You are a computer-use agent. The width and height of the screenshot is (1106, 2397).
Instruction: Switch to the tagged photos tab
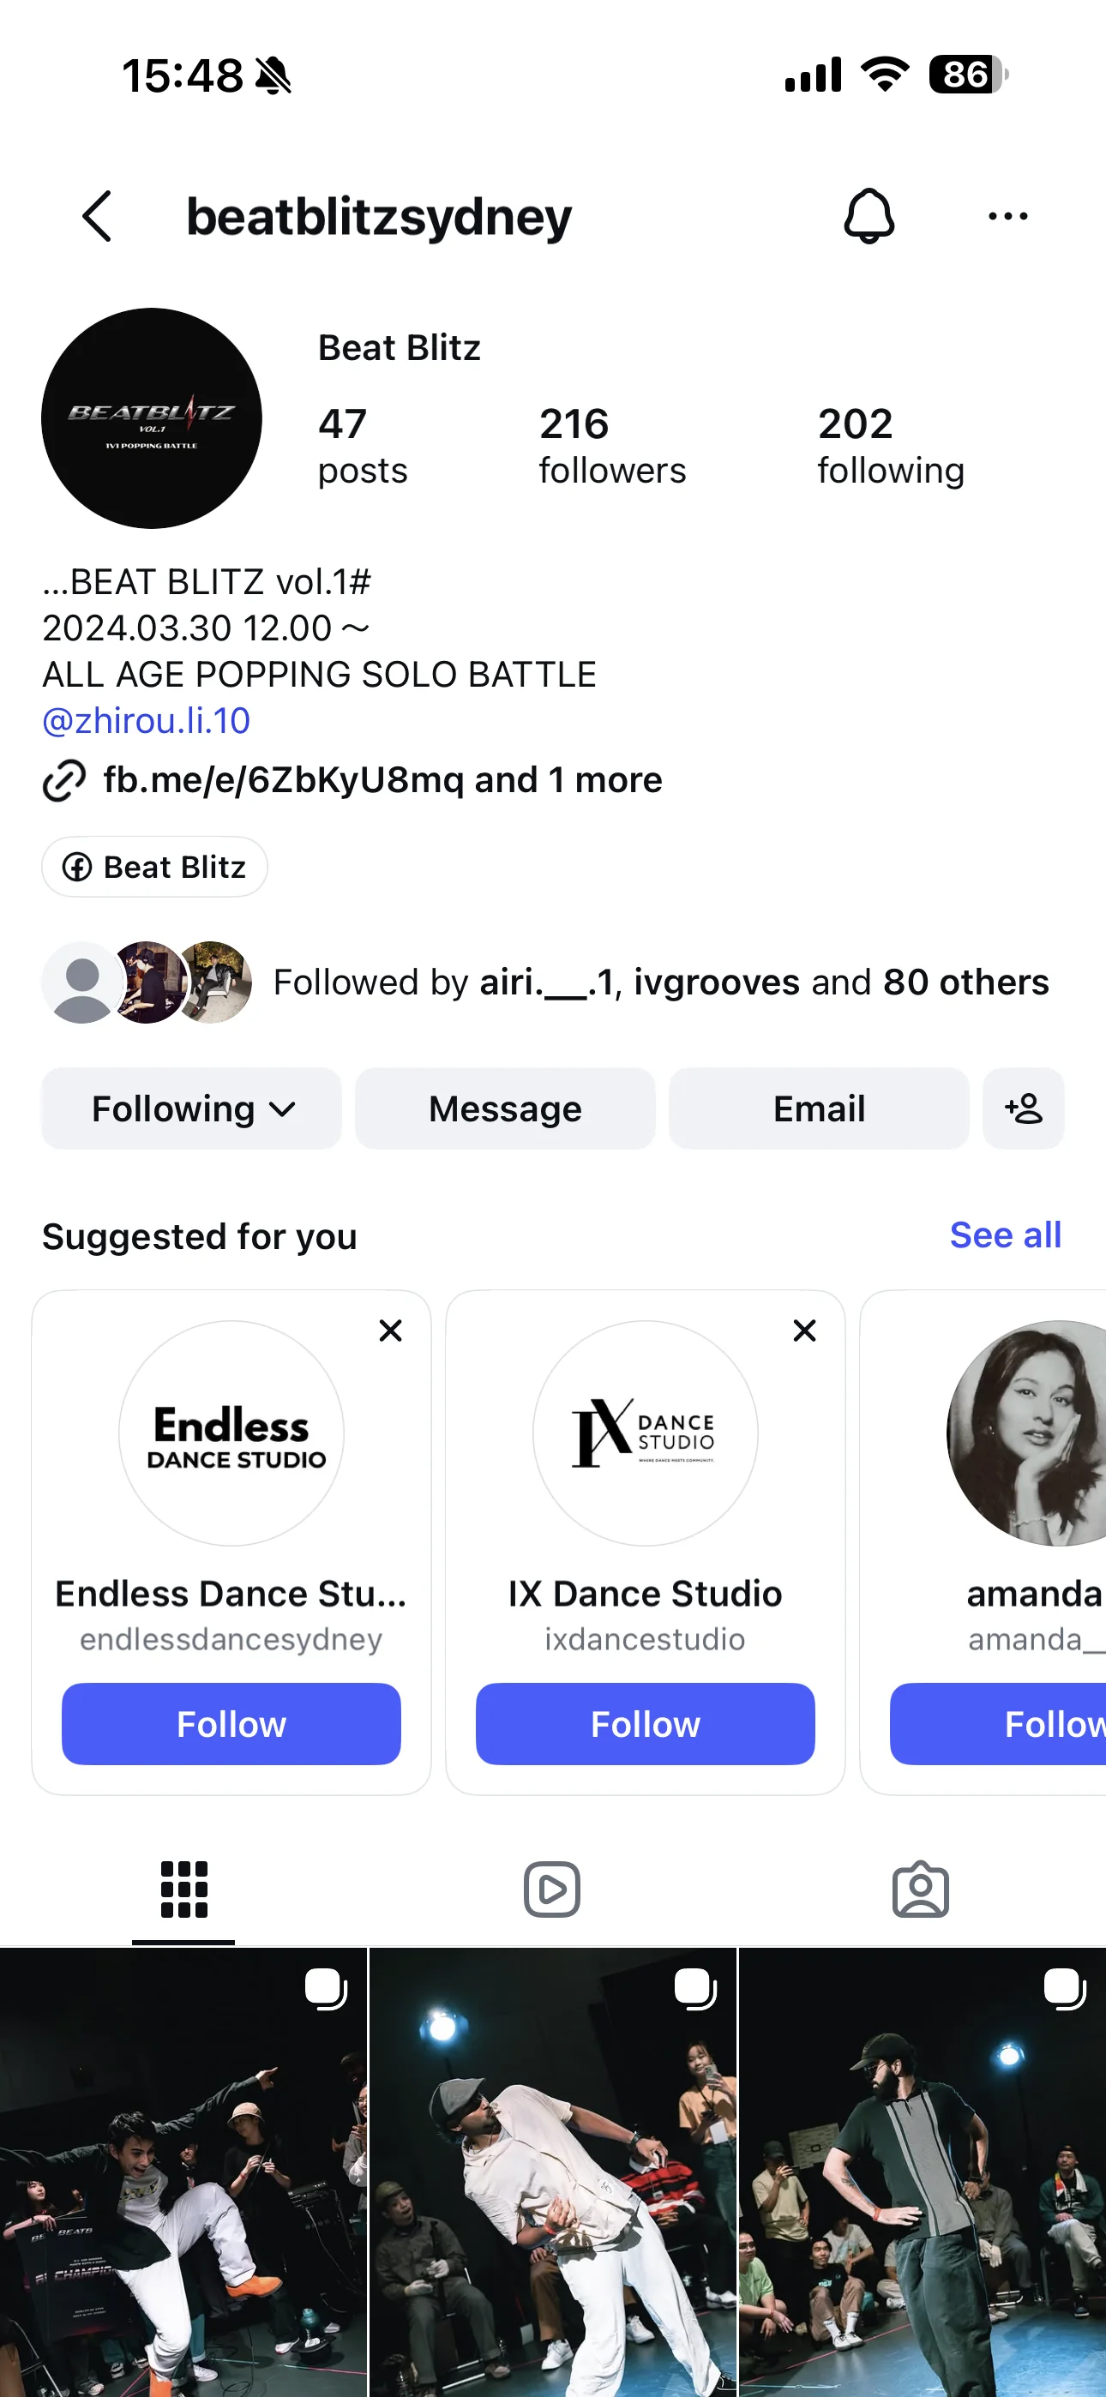921,1889
